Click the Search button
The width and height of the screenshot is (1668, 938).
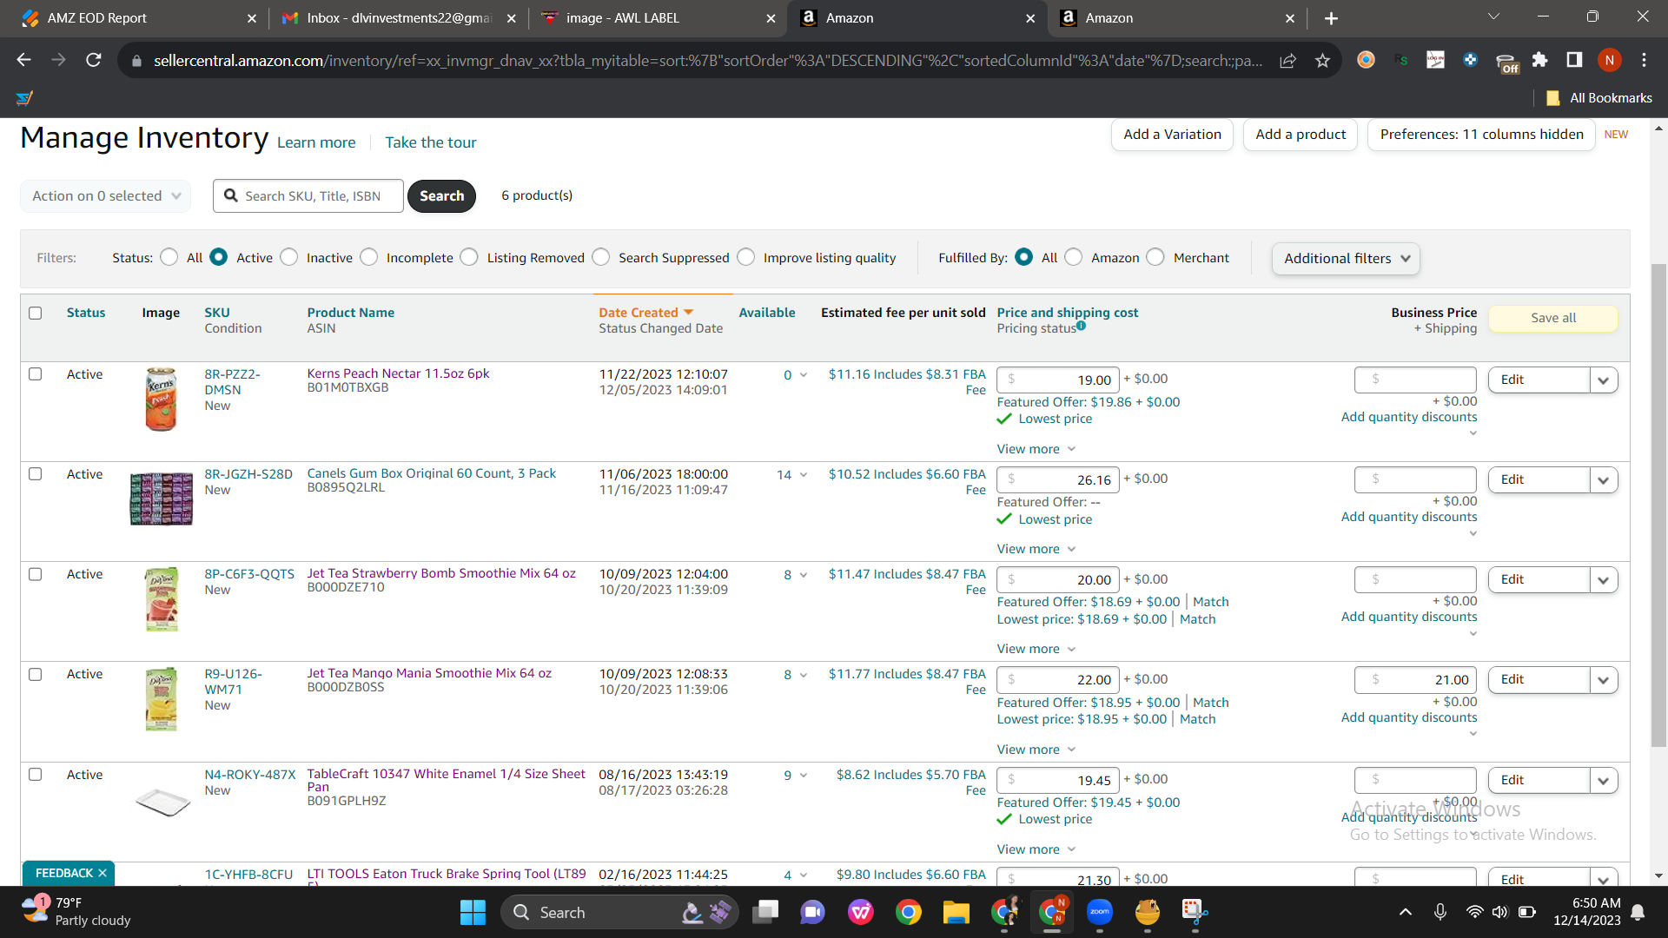(441, 195)
